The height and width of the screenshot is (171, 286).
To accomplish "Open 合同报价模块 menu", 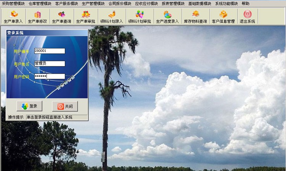I will pyautogui.click(x=120, y=3).
